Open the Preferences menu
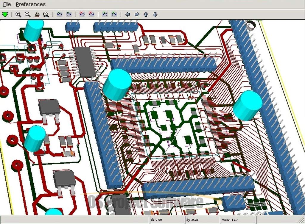 click(x=31, y=4)
